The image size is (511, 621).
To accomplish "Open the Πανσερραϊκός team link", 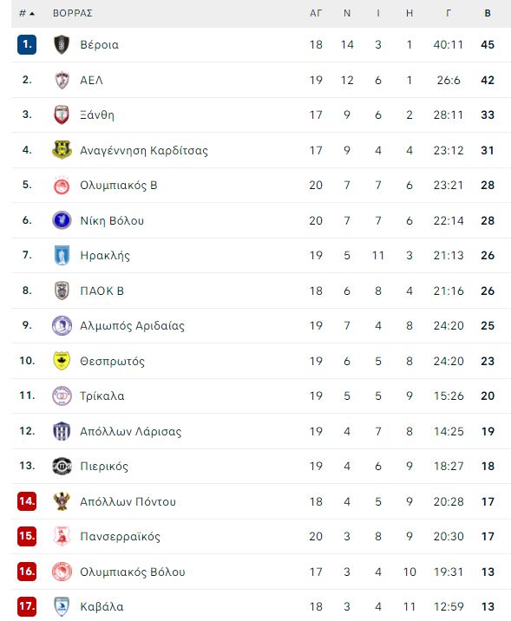I will pyautogui.click(x=120, y=536).
